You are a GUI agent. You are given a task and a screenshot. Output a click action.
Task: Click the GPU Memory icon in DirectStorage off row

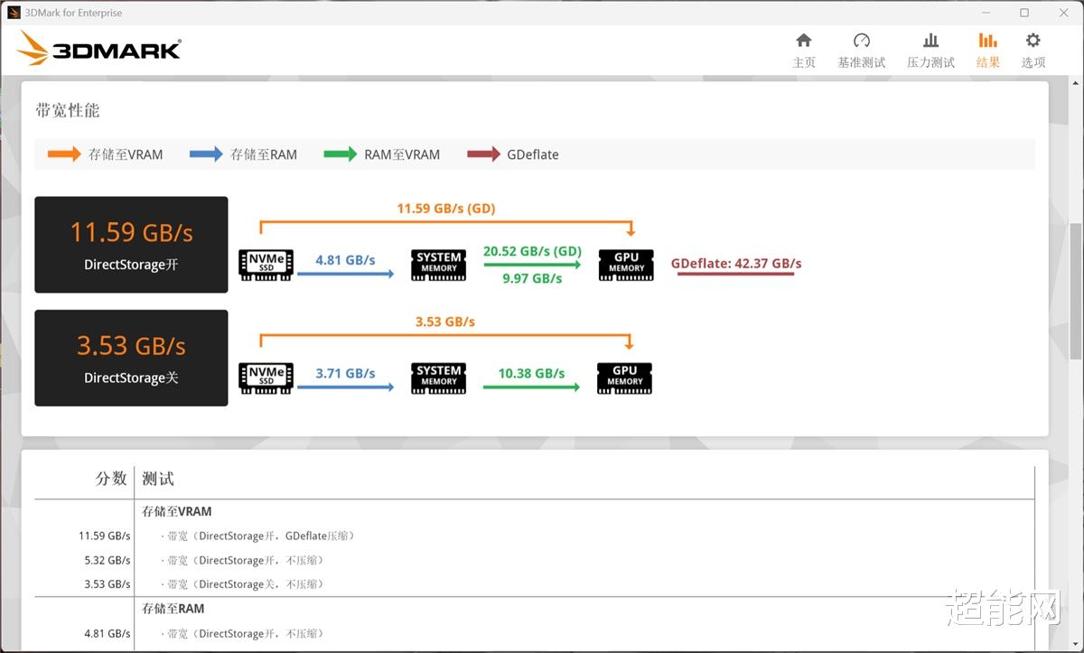pyautogui.click(x=625, y=378)
